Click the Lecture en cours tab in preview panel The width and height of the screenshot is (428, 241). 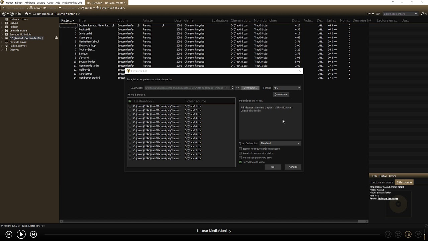tap(382, 182)
